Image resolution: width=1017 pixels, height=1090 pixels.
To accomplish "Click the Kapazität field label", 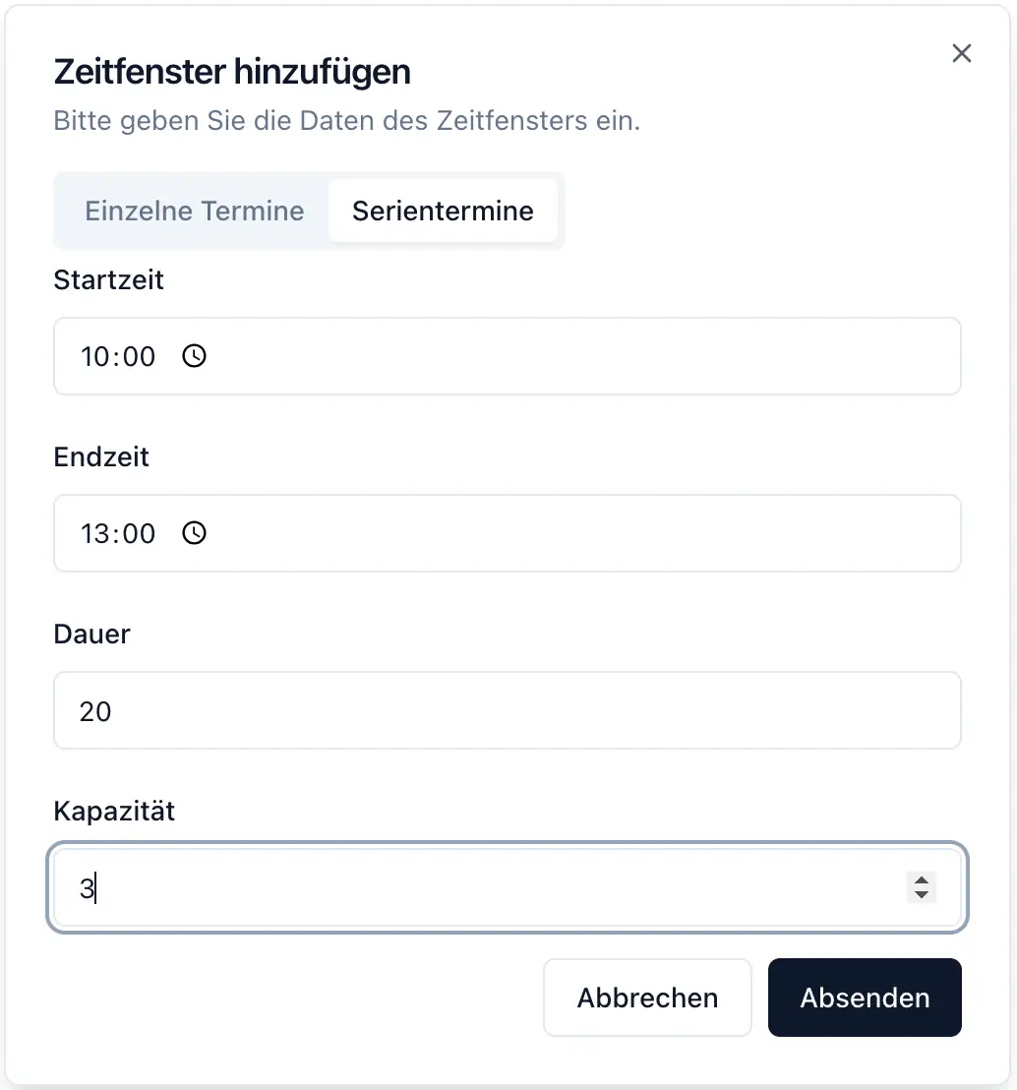I will (114, 812).
